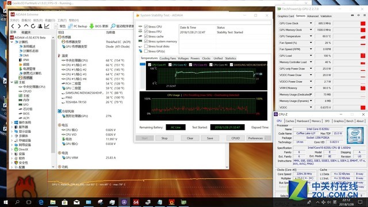Launch Microsoft Edge from taskbar
368x207 pixels.
[x=41, y=202]
